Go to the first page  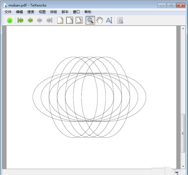pyautogui.click(x=20, y=20)
